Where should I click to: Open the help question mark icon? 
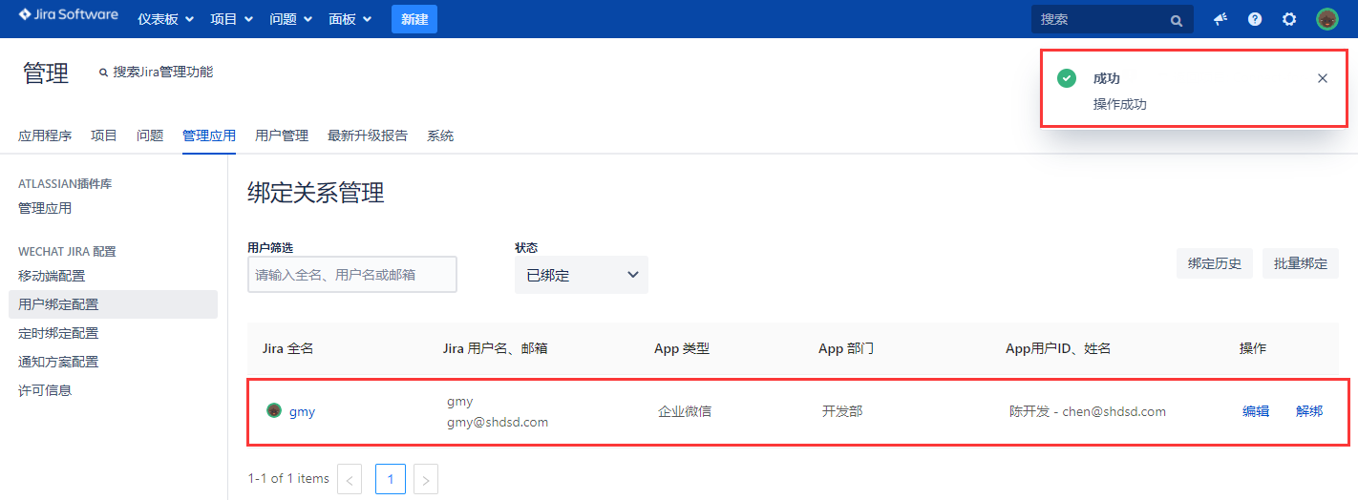1255,19
